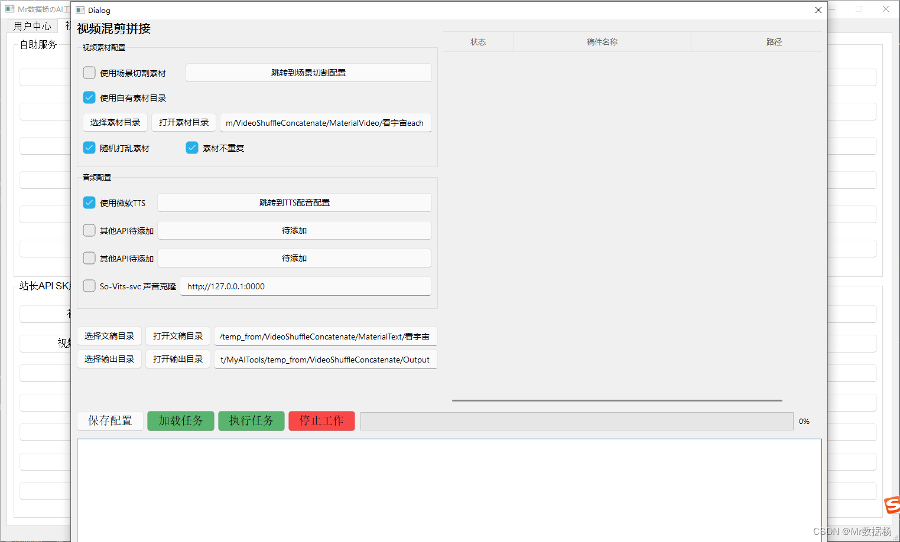Click first 待添加 button

point(294,230)
